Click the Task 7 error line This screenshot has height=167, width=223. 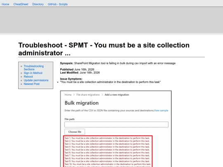107,155
